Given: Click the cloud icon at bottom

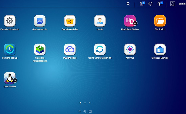Looking at the screenshot, I should tap(80, 111).
